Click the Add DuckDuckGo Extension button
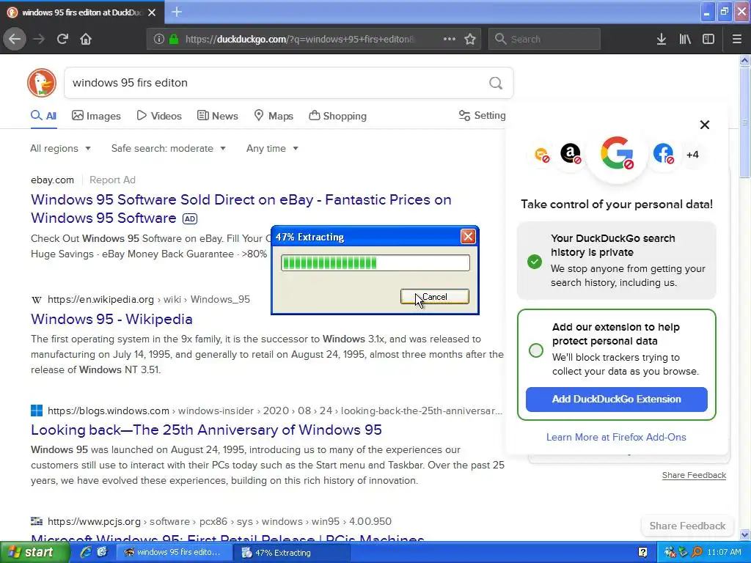The image size is (751, 563). 616,400
